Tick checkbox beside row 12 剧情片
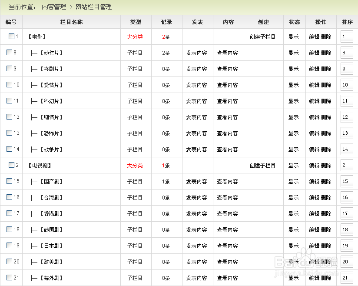This screenshot has width=358, height=286. pos(10,117)
